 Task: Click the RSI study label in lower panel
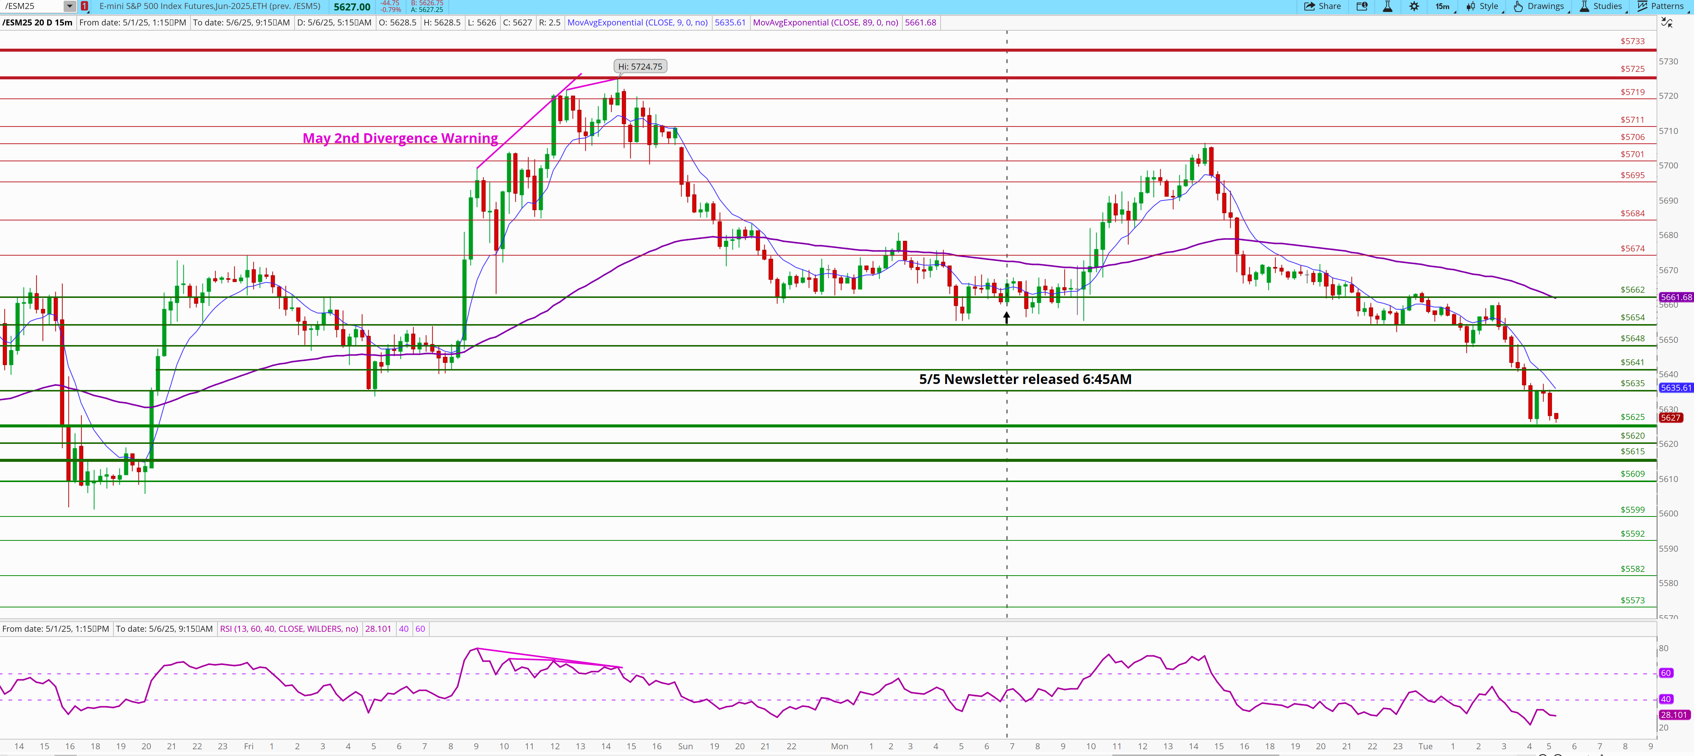coord(289,629)
